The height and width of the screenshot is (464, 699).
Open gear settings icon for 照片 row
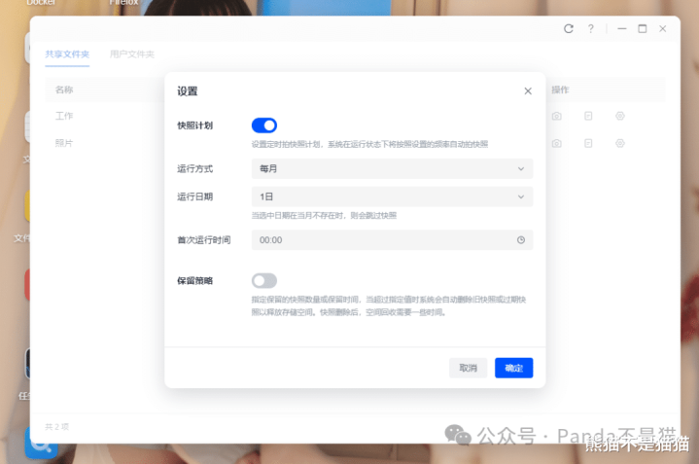[620, 143]
